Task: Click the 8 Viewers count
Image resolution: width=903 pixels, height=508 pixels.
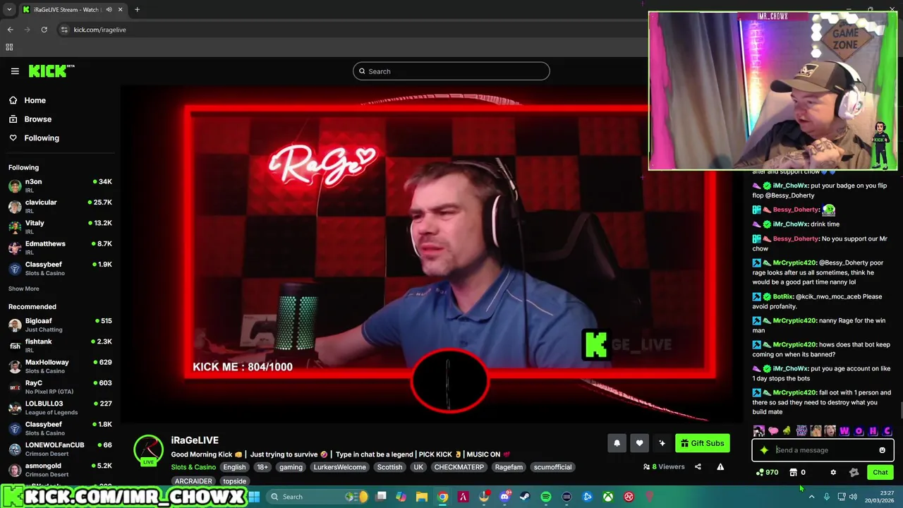Action: click(664, 466)
